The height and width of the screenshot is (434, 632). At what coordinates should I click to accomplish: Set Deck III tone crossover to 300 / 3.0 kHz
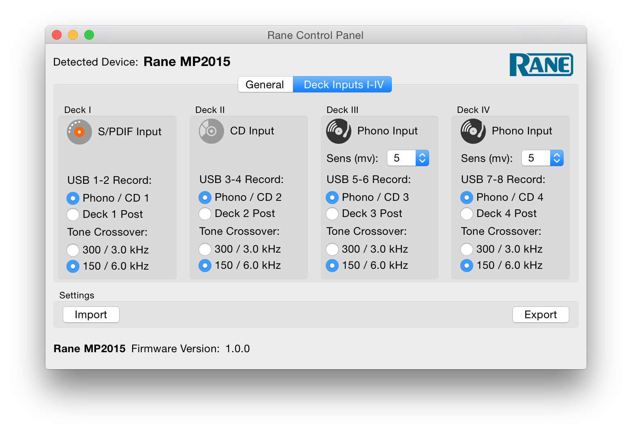[332, 249]
